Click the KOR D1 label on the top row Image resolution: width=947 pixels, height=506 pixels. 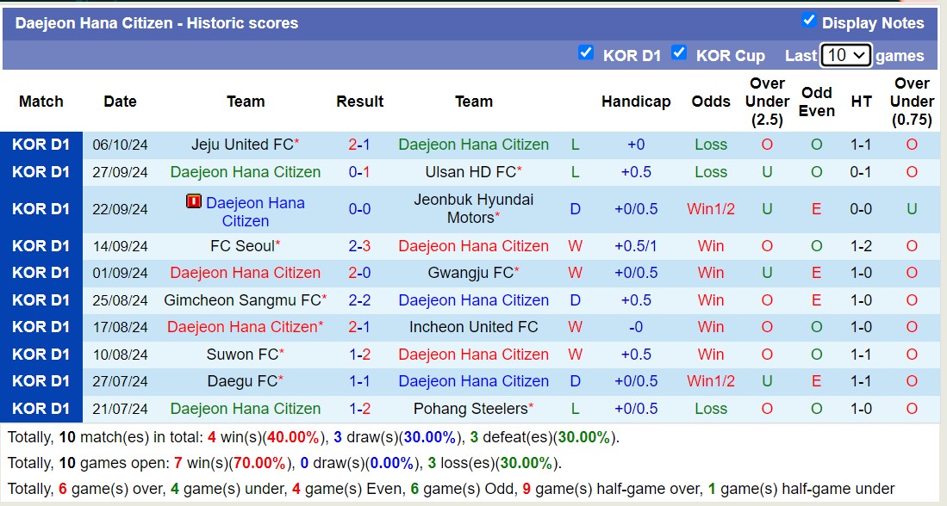pyautogui.click(x=41, y=145)
